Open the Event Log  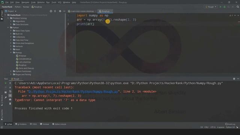tap(230, 124)
